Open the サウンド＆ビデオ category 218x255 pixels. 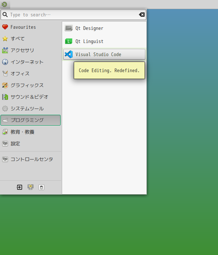[x=31, y=97]
